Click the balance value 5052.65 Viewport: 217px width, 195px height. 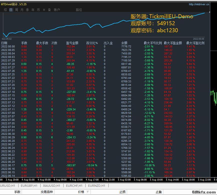pyautogui.click(x=126, y=165)
